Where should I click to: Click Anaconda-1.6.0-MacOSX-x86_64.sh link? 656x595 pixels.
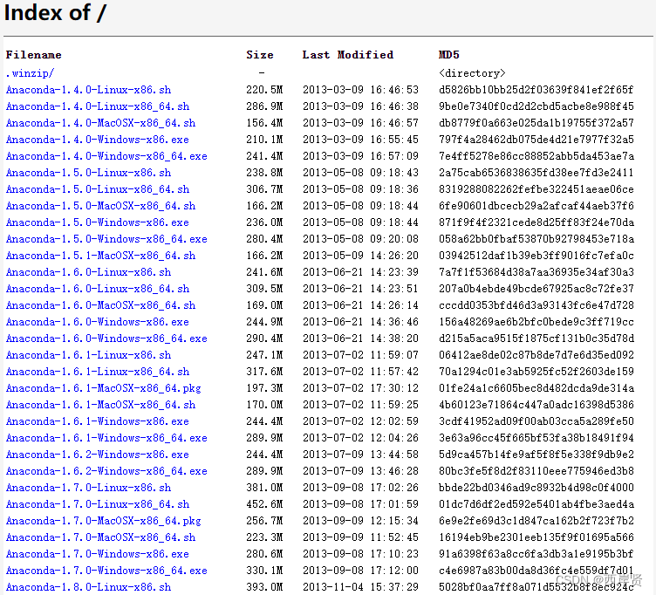[x=100, y=305]
